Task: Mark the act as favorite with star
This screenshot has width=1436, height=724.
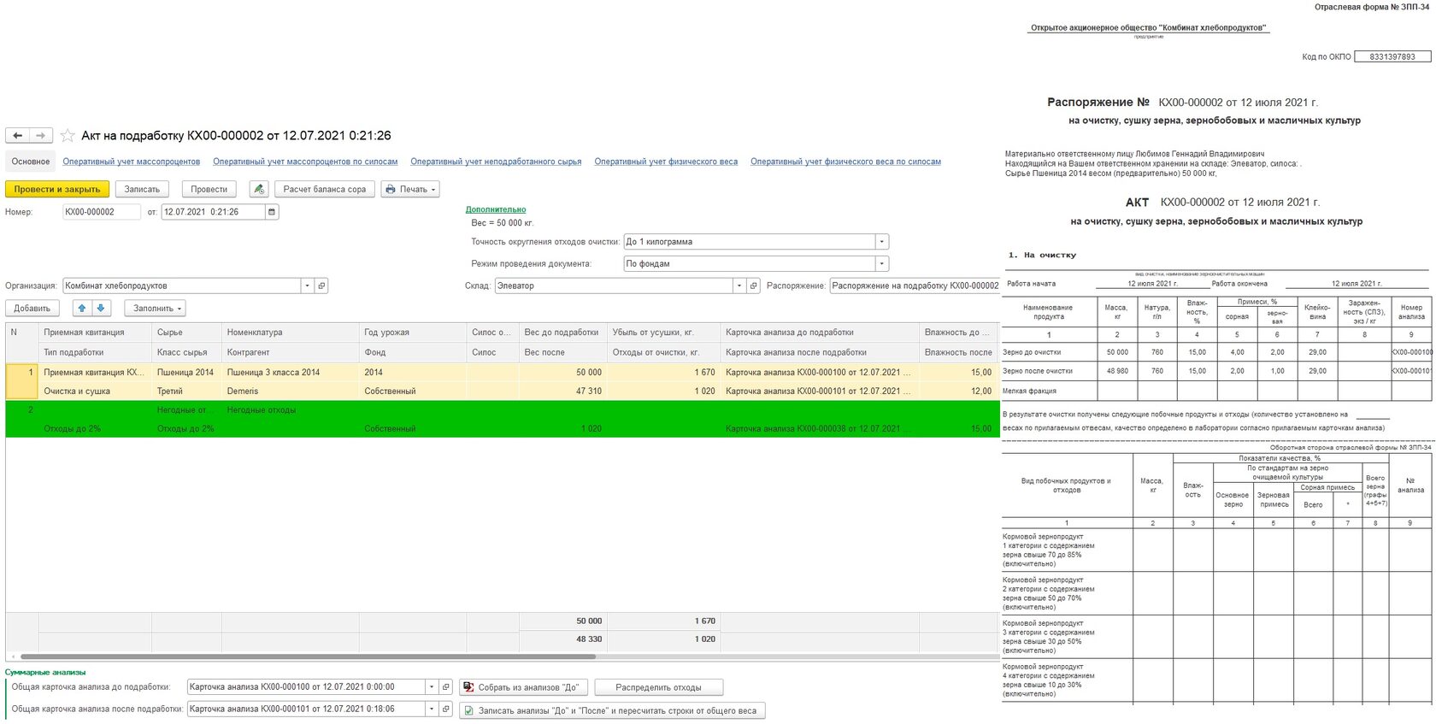Action: [68, 135]
